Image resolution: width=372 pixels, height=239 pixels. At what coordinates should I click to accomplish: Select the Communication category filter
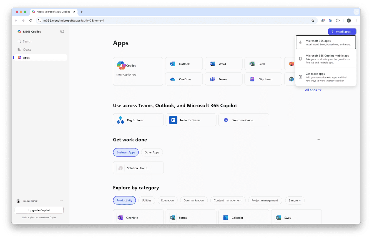(194, 200)
